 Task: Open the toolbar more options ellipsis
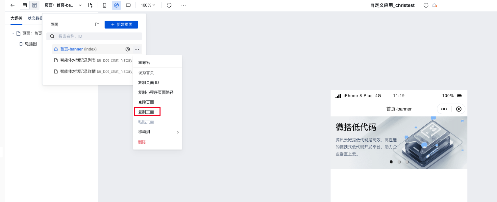click(x=184, y=5)
